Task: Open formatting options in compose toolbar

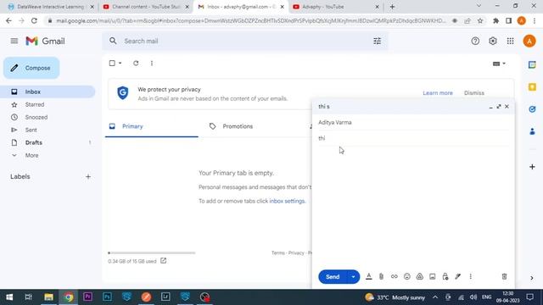Action: coord(369,276)
